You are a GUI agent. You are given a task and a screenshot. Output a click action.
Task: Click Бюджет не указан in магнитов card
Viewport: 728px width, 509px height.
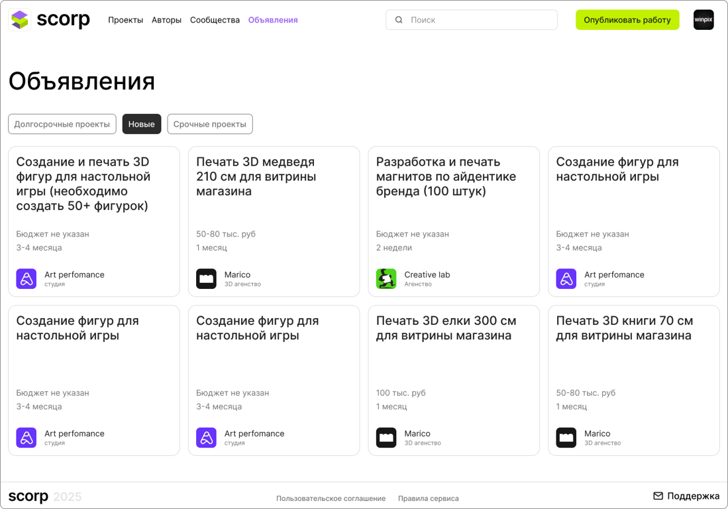pyautogui.click(x=413, y=234)
